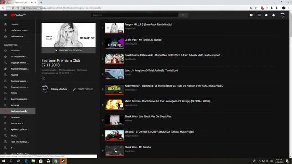
Task: Open David Guetta & Steve Aoki Motto thumbnail
Action: pyautogui.click(x=115, y=59)
